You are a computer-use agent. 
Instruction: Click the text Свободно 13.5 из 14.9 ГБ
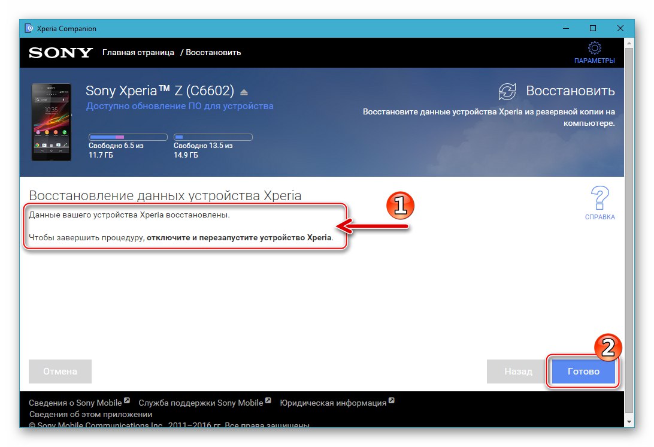[203, 150]
